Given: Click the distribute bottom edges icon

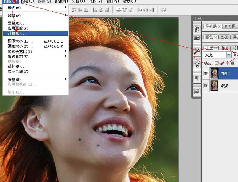Looking at the screenshot, I should click(131, 10).
